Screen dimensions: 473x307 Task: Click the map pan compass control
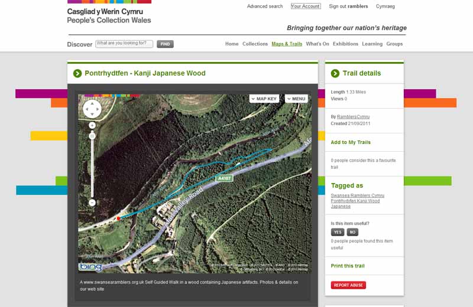pyautogui.click(x=92, y=109)
